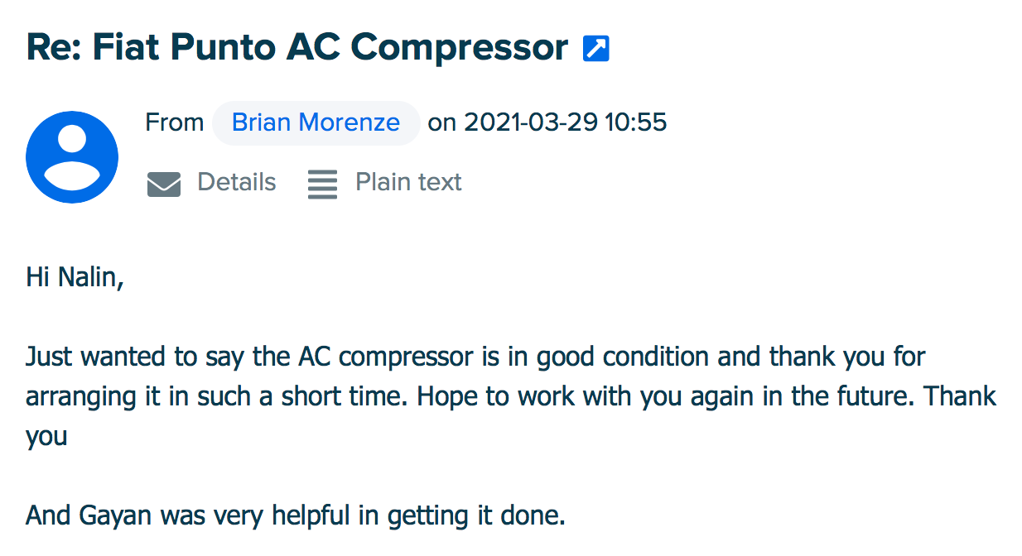Click the time 10:55 in the header

pyautogui.click(x=636, y=122)
